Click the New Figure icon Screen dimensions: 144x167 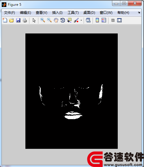pyautogui.click(x=5, y=20)
